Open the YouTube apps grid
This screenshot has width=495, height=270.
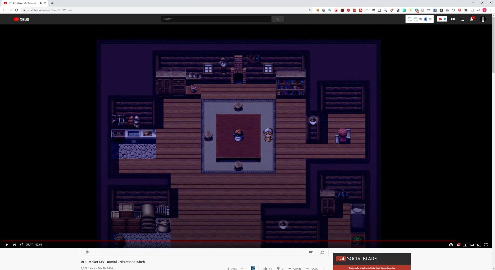click(462, 19)
